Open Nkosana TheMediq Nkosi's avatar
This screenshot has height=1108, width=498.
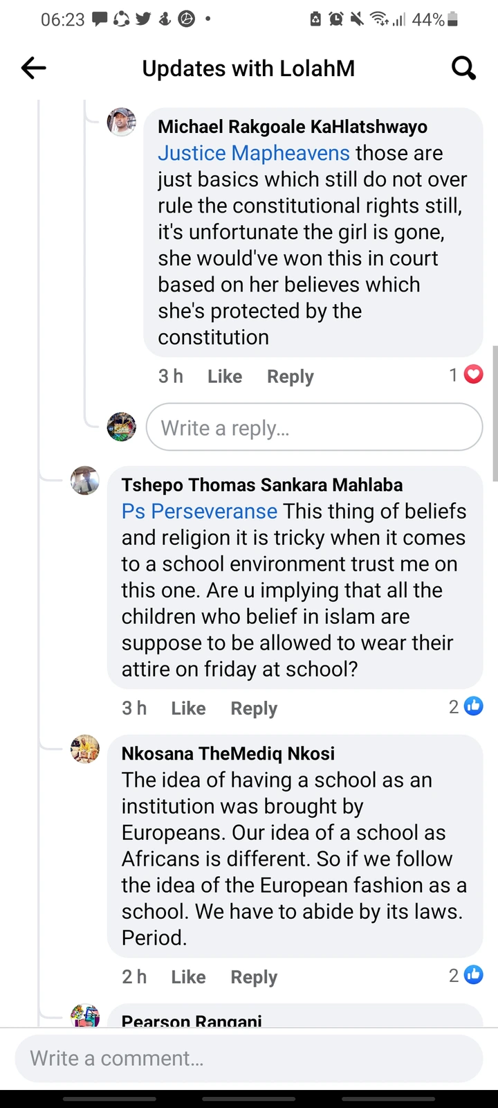click(x=85, y=749)
